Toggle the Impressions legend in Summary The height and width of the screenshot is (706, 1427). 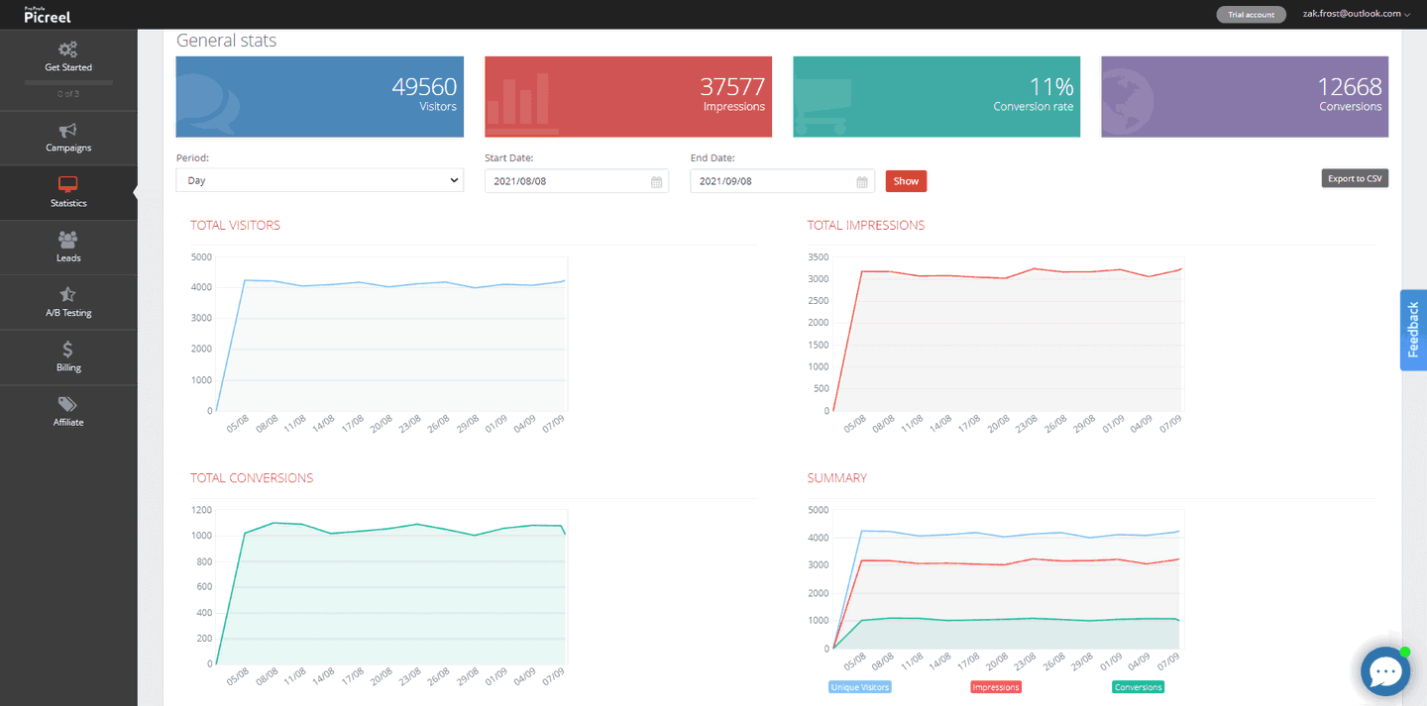(x=995, y=686)
